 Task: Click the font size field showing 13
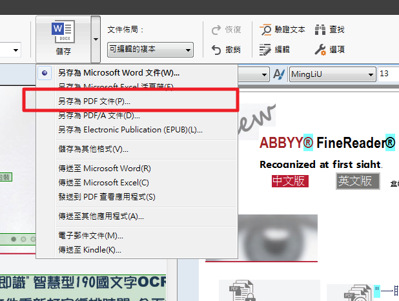(x=388, y=74)
